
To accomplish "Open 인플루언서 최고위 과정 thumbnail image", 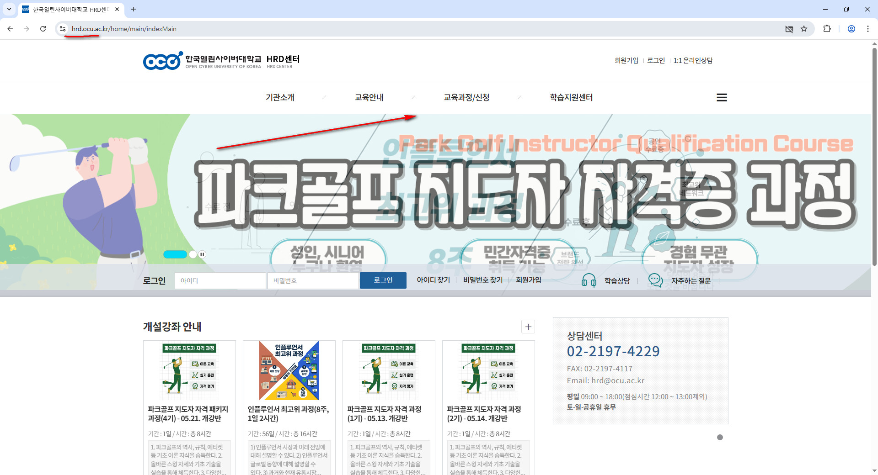I will click(x=289, y=371).
